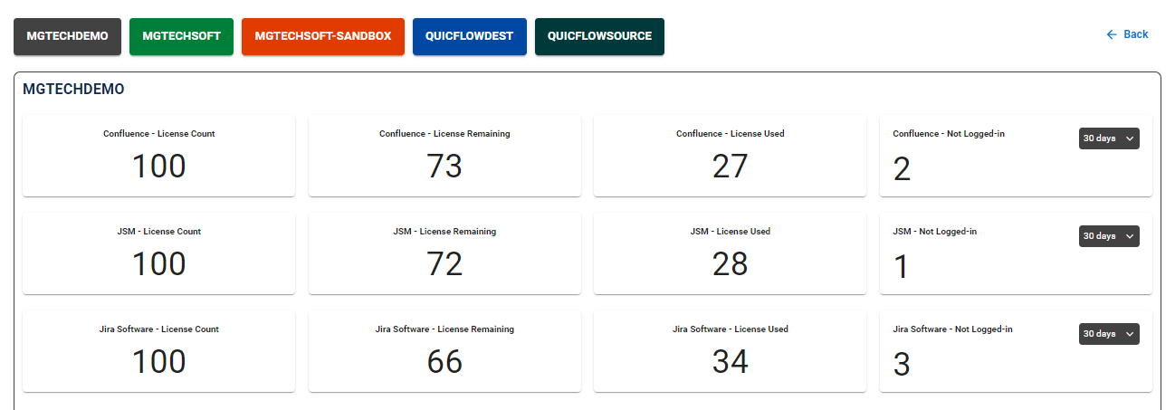The image size is (1175, 410).
Task: Expand the Jira Software Not Logged-in 30 days dropdown
Action: [x=1109, y=334]
